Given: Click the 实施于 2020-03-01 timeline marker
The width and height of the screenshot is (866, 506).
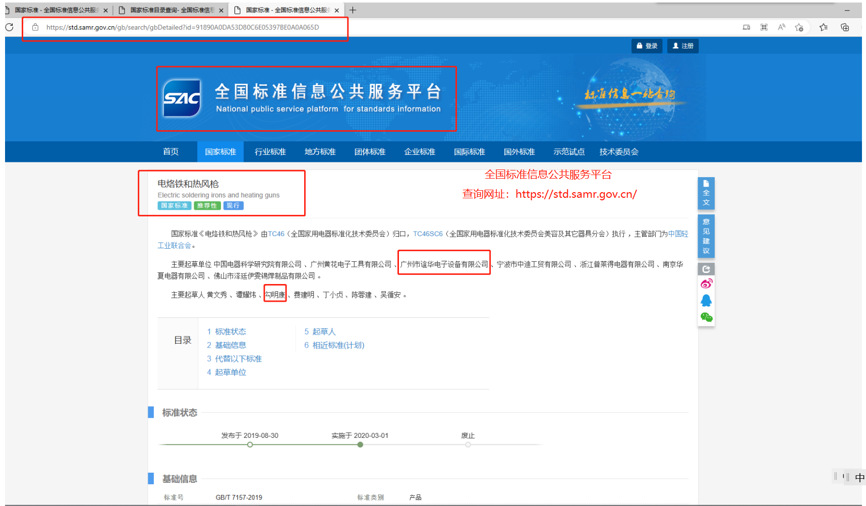Looking at the screenshot, I should [360, 445].
